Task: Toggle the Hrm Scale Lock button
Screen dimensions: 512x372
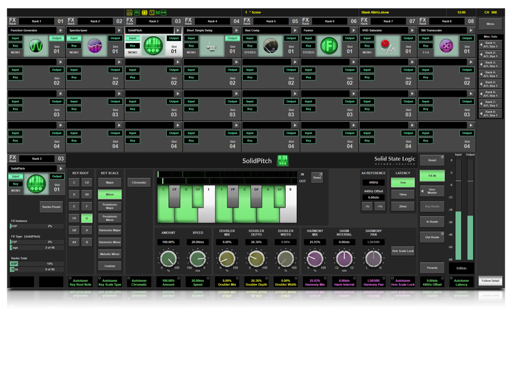Action: (x=403, y=251)
